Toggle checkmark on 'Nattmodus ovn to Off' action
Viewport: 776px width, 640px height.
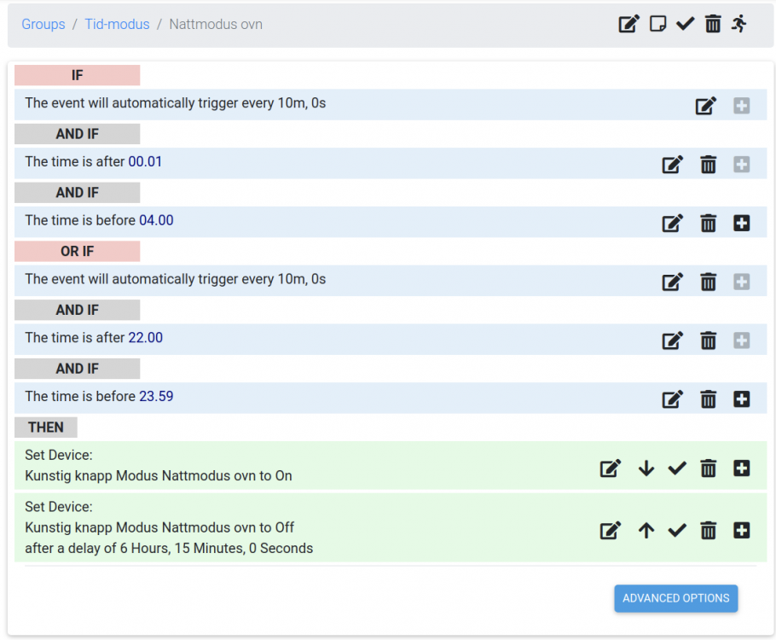(x=677, y=531)
